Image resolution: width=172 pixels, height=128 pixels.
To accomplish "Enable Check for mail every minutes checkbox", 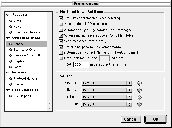I will [61, 58].
